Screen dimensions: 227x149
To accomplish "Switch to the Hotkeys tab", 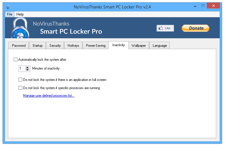I will 73,46.
